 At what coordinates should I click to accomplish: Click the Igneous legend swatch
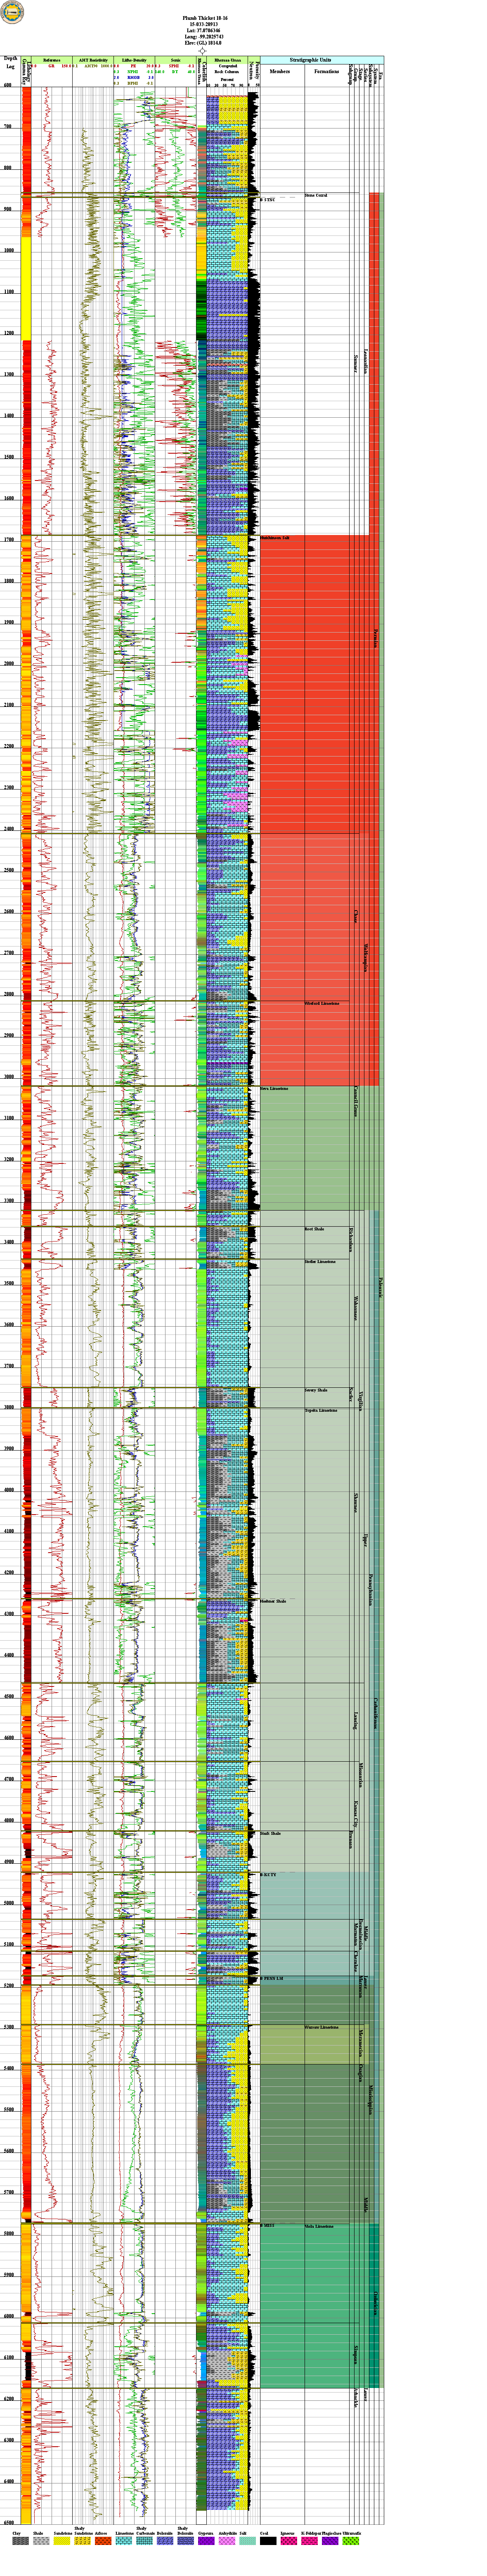coord(288,2540)
